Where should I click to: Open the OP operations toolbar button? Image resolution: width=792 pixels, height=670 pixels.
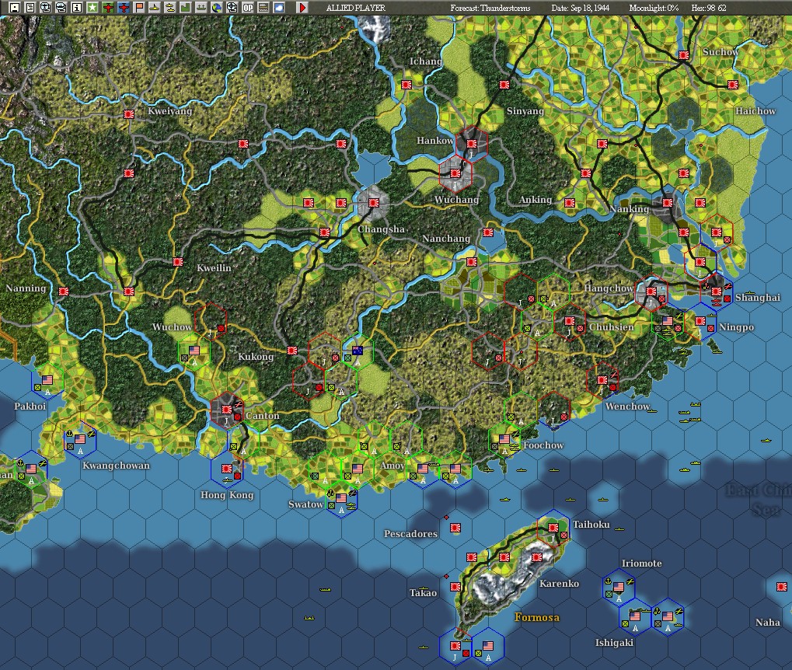pos(248,8)
